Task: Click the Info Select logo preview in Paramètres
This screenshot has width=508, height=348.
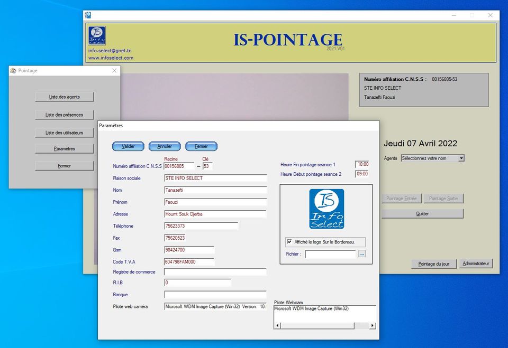Action: pyautogui.click(x=326, y=209)
